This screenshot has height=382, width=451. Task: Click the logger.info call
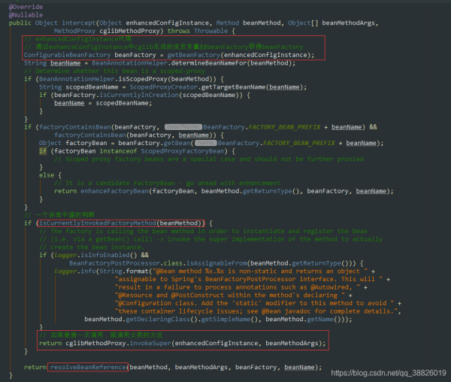click(x=74, y=271)
